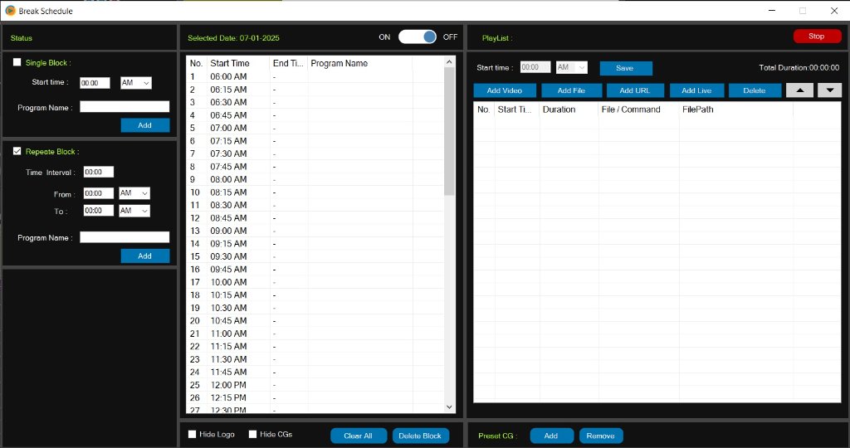Image resolution: width=850 pixels, height=448 pixels.
Task: Click Save in the PlayList panel
Action: pos(626,68)
